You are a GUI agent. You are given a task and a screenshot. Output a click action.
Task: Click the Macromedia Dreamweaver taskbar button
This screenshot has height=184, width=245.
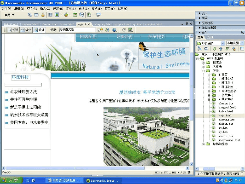tap(103, 180)
